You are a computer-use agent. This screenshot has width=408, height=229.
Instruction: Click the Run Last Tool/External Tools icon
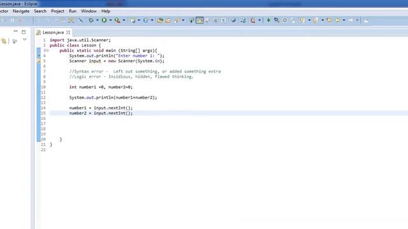click(117, 20)
